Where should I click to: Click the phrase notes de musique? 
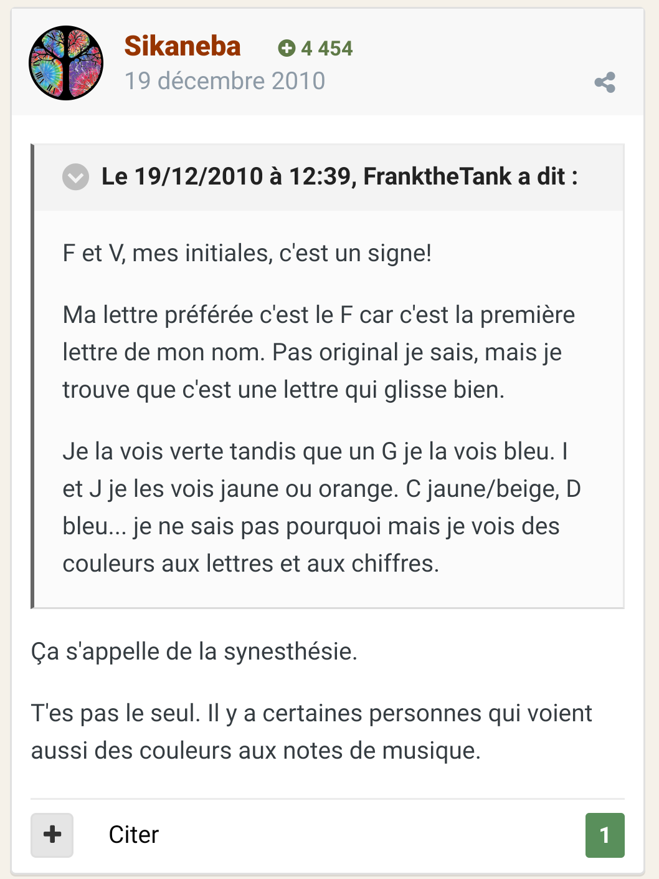pyautogui.click(x=382, y=751)
